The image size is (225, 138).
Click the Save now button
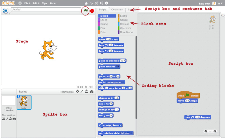pos(204,4)
